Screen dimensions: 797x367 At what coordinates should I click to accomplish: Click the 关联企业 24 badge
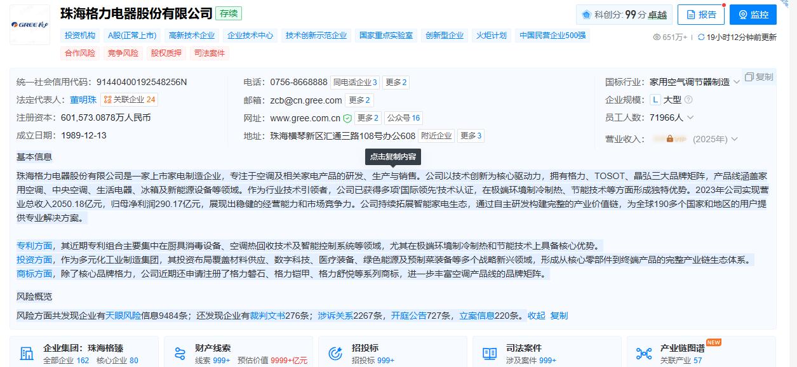[x=129, y=100]
